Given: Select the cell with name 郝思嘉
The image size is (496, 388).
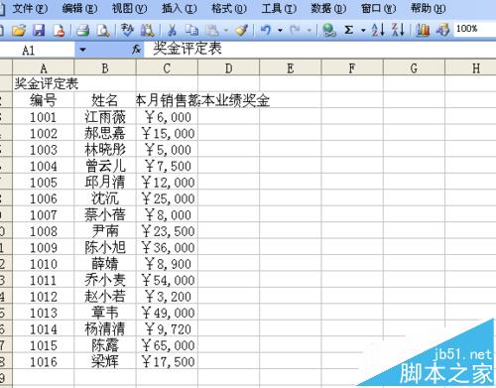Looking at the screenshot, I should pos(105,133).
